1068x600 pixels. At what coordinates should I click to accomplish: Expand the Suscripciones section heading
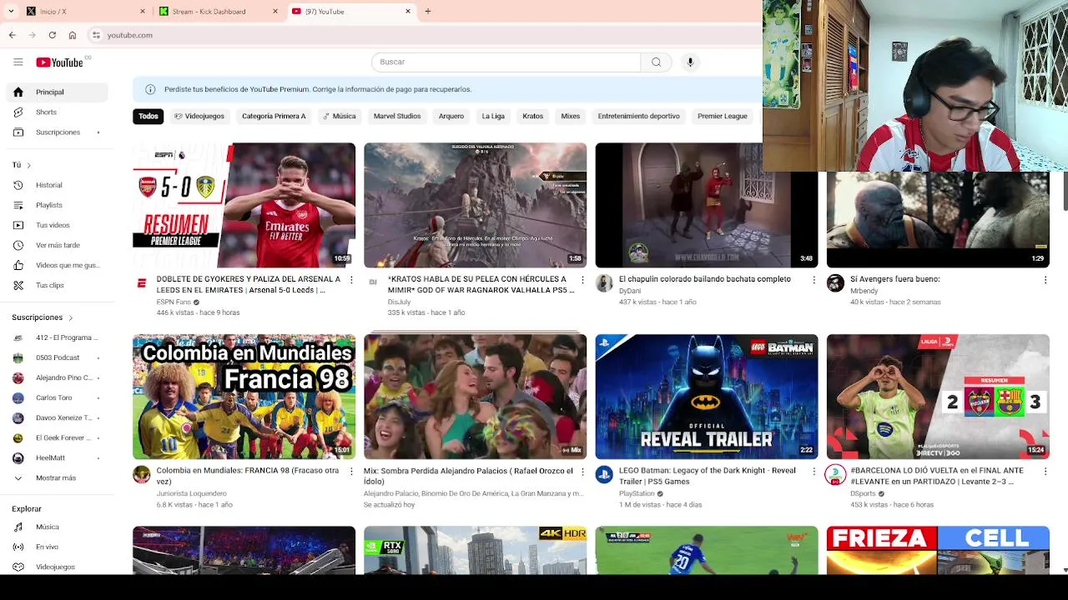pos(43,317)
